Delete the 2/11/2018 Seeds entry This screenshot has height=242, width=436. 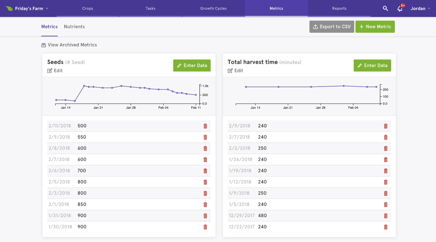(x=205, y=126)
